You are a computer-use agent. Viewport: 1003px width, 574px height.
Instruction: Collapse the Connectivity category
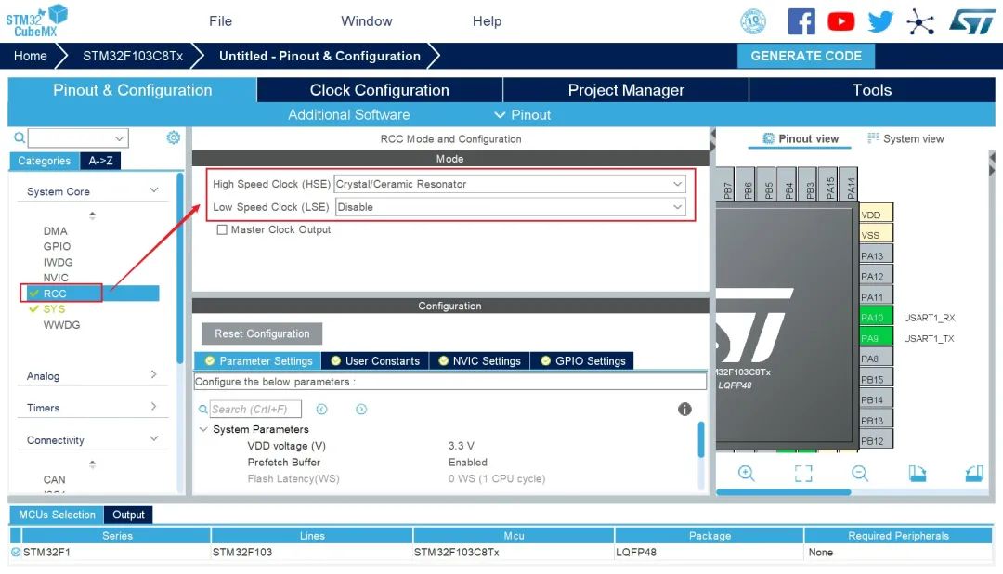pyautogui.click(x=153, y=438)
